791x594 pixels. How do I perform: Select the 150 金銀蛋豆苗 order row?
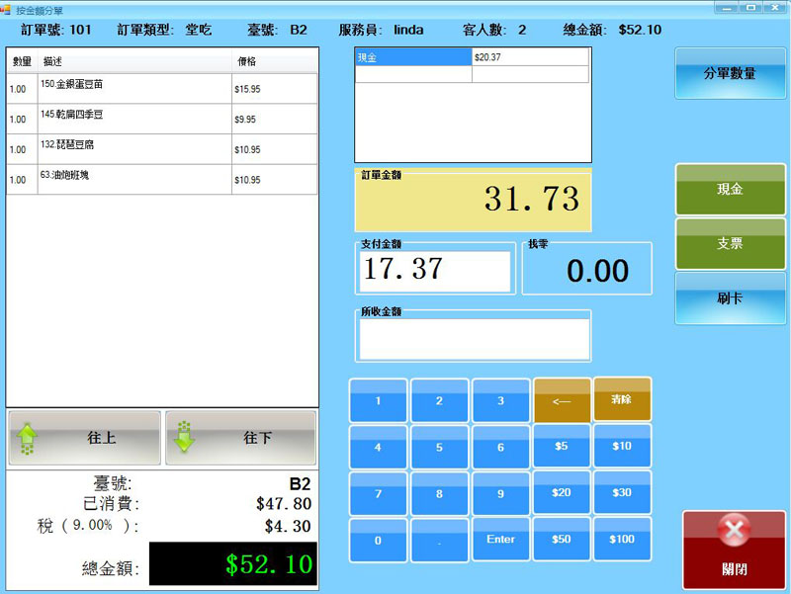(162, 88)
